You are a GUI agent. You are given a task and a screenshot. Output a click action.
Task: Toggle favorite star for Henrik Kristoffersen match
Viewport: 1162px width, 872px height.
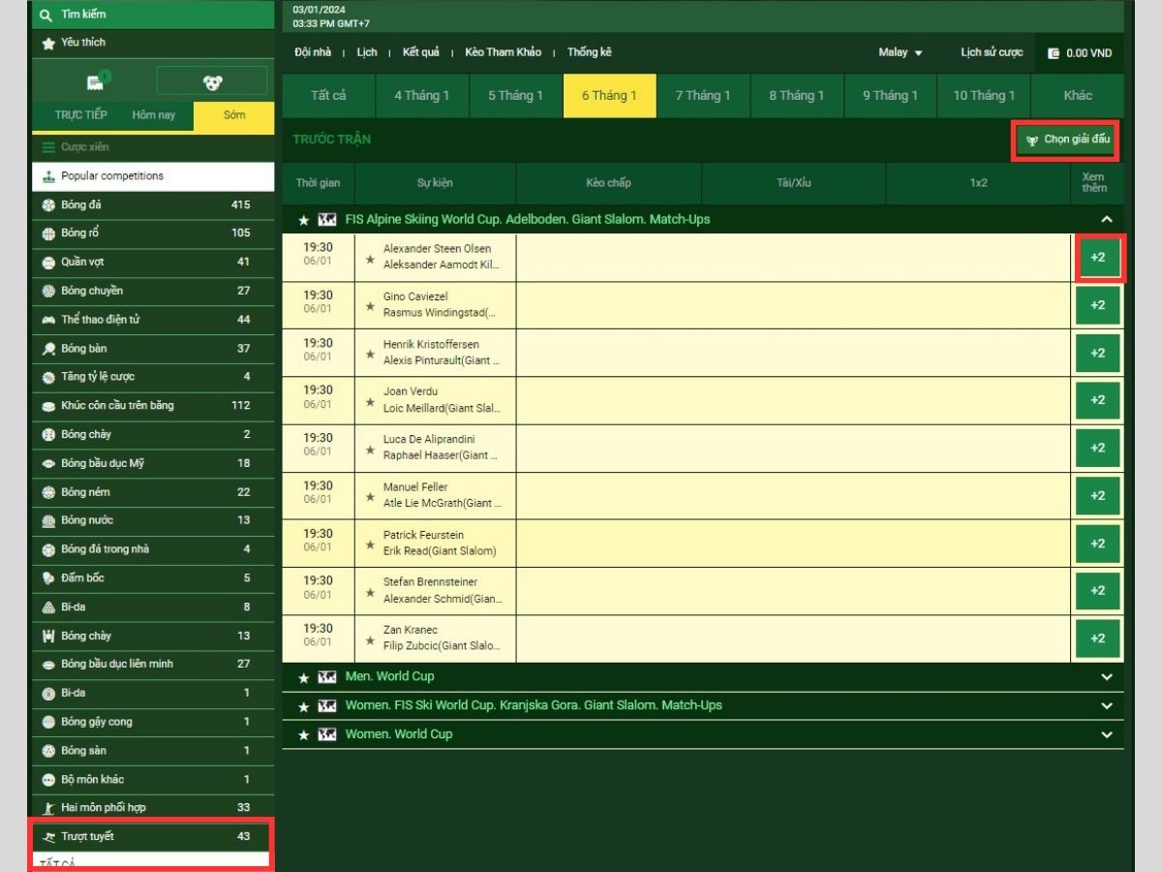[x=369, y=355]
